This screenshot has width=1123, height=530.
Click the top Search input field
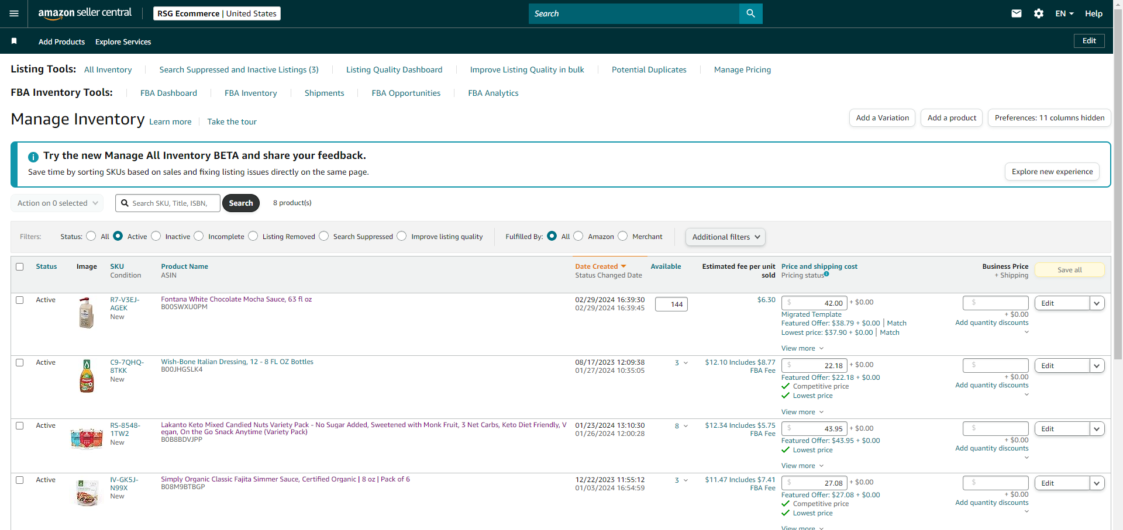tap(634, 13)
